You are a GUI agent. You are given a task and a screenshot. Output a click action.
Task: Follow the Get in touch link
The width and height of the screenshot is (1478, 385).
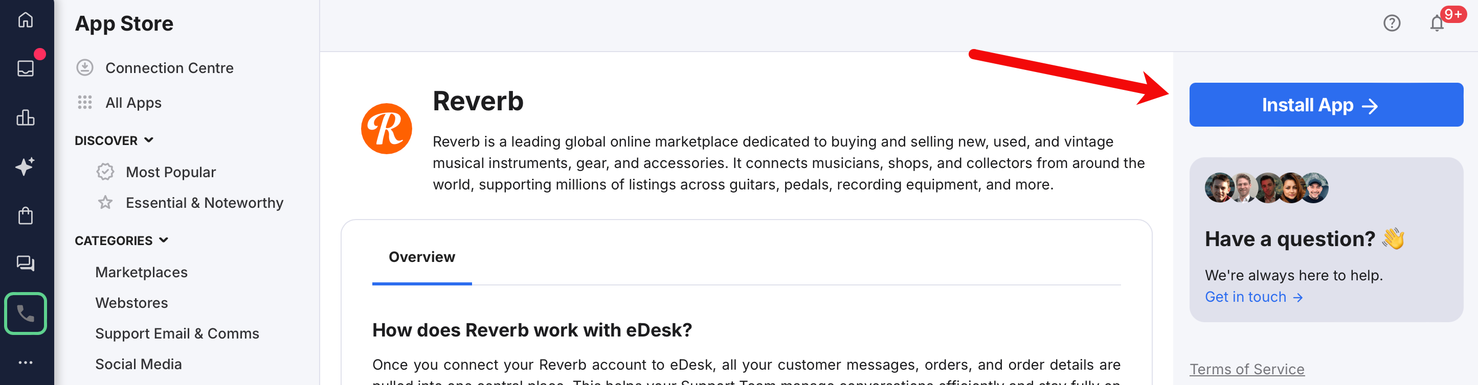click(x=1254, y=297)
